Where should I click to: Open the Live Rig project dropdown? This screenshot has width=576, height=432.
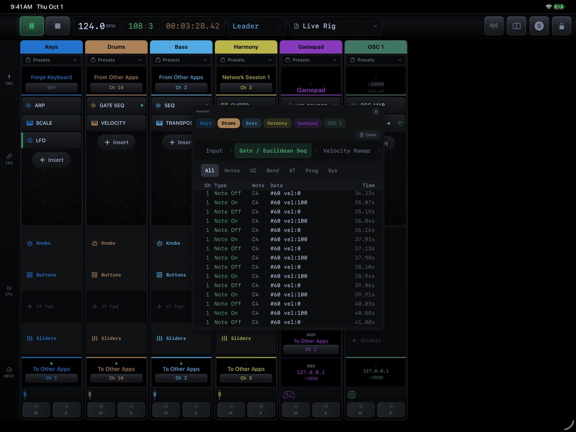336,26
